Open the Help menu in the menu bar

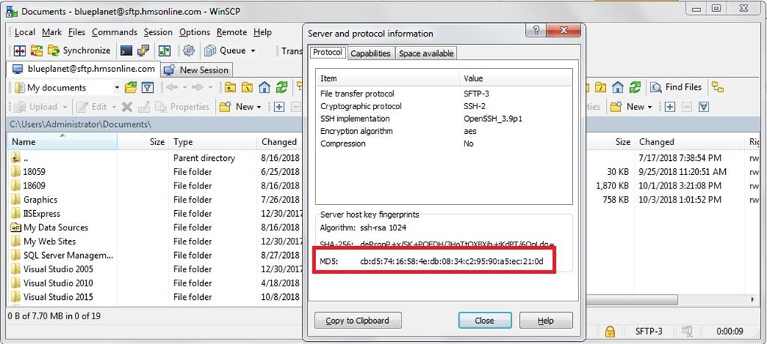pos(263,32)
